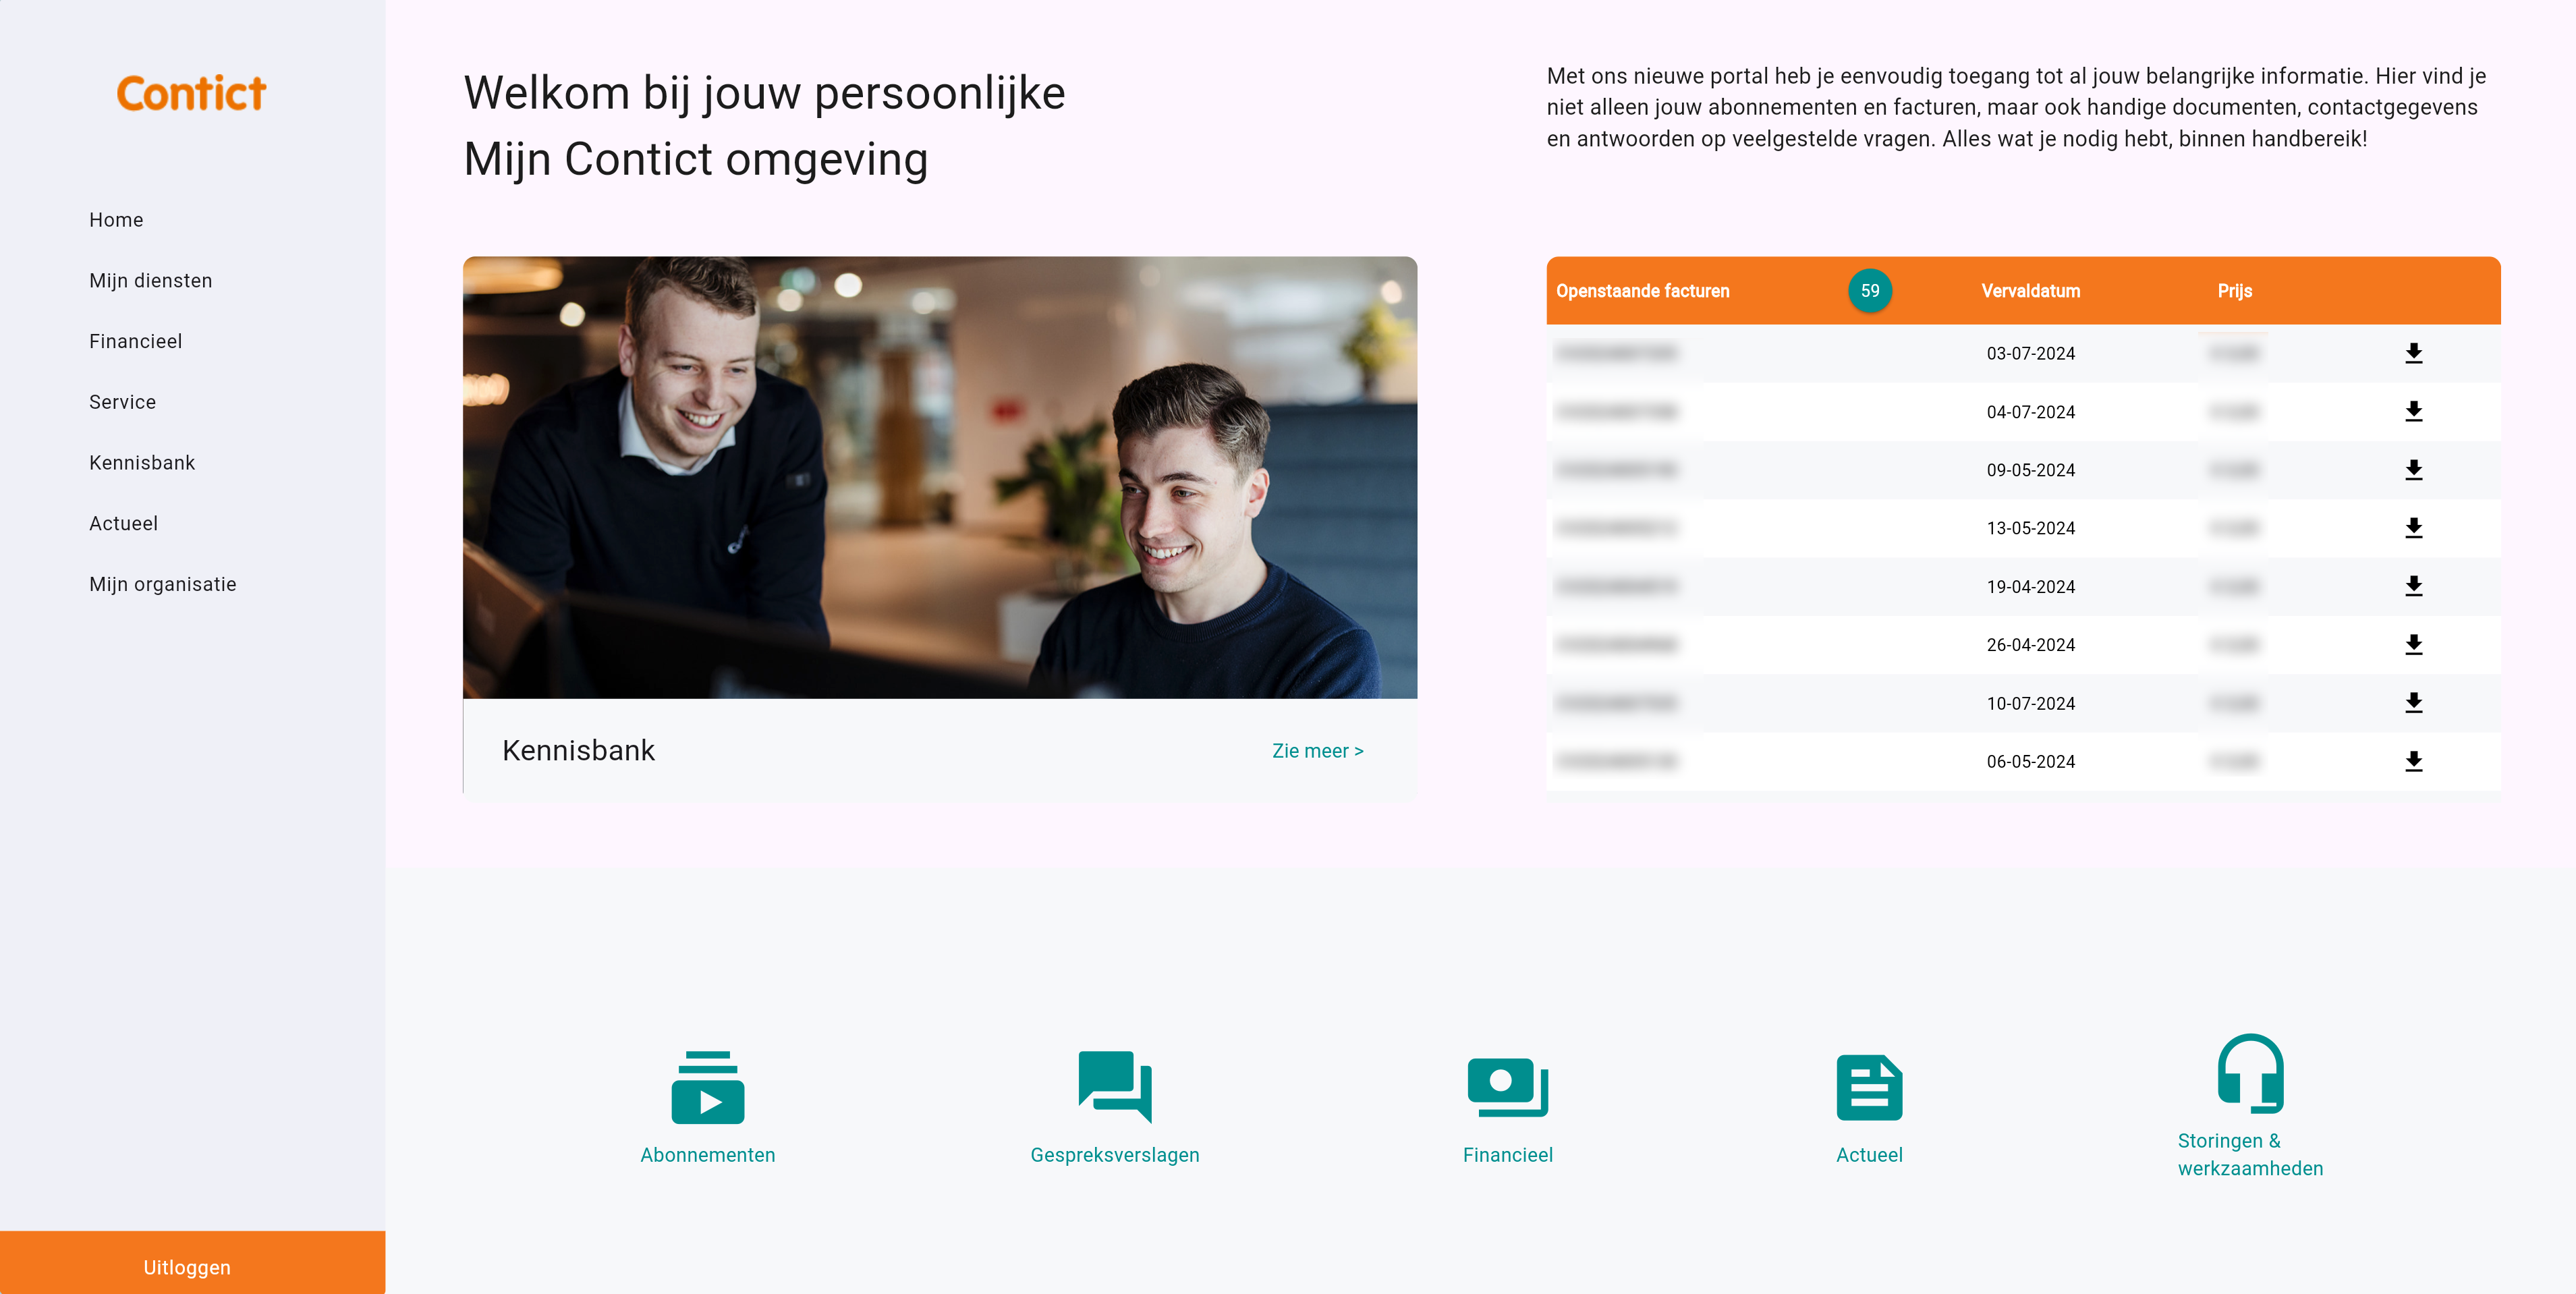Download the invoice due 19-04-2024
Viewport: 2576px width, 1294px height.
pos(2413,586)
